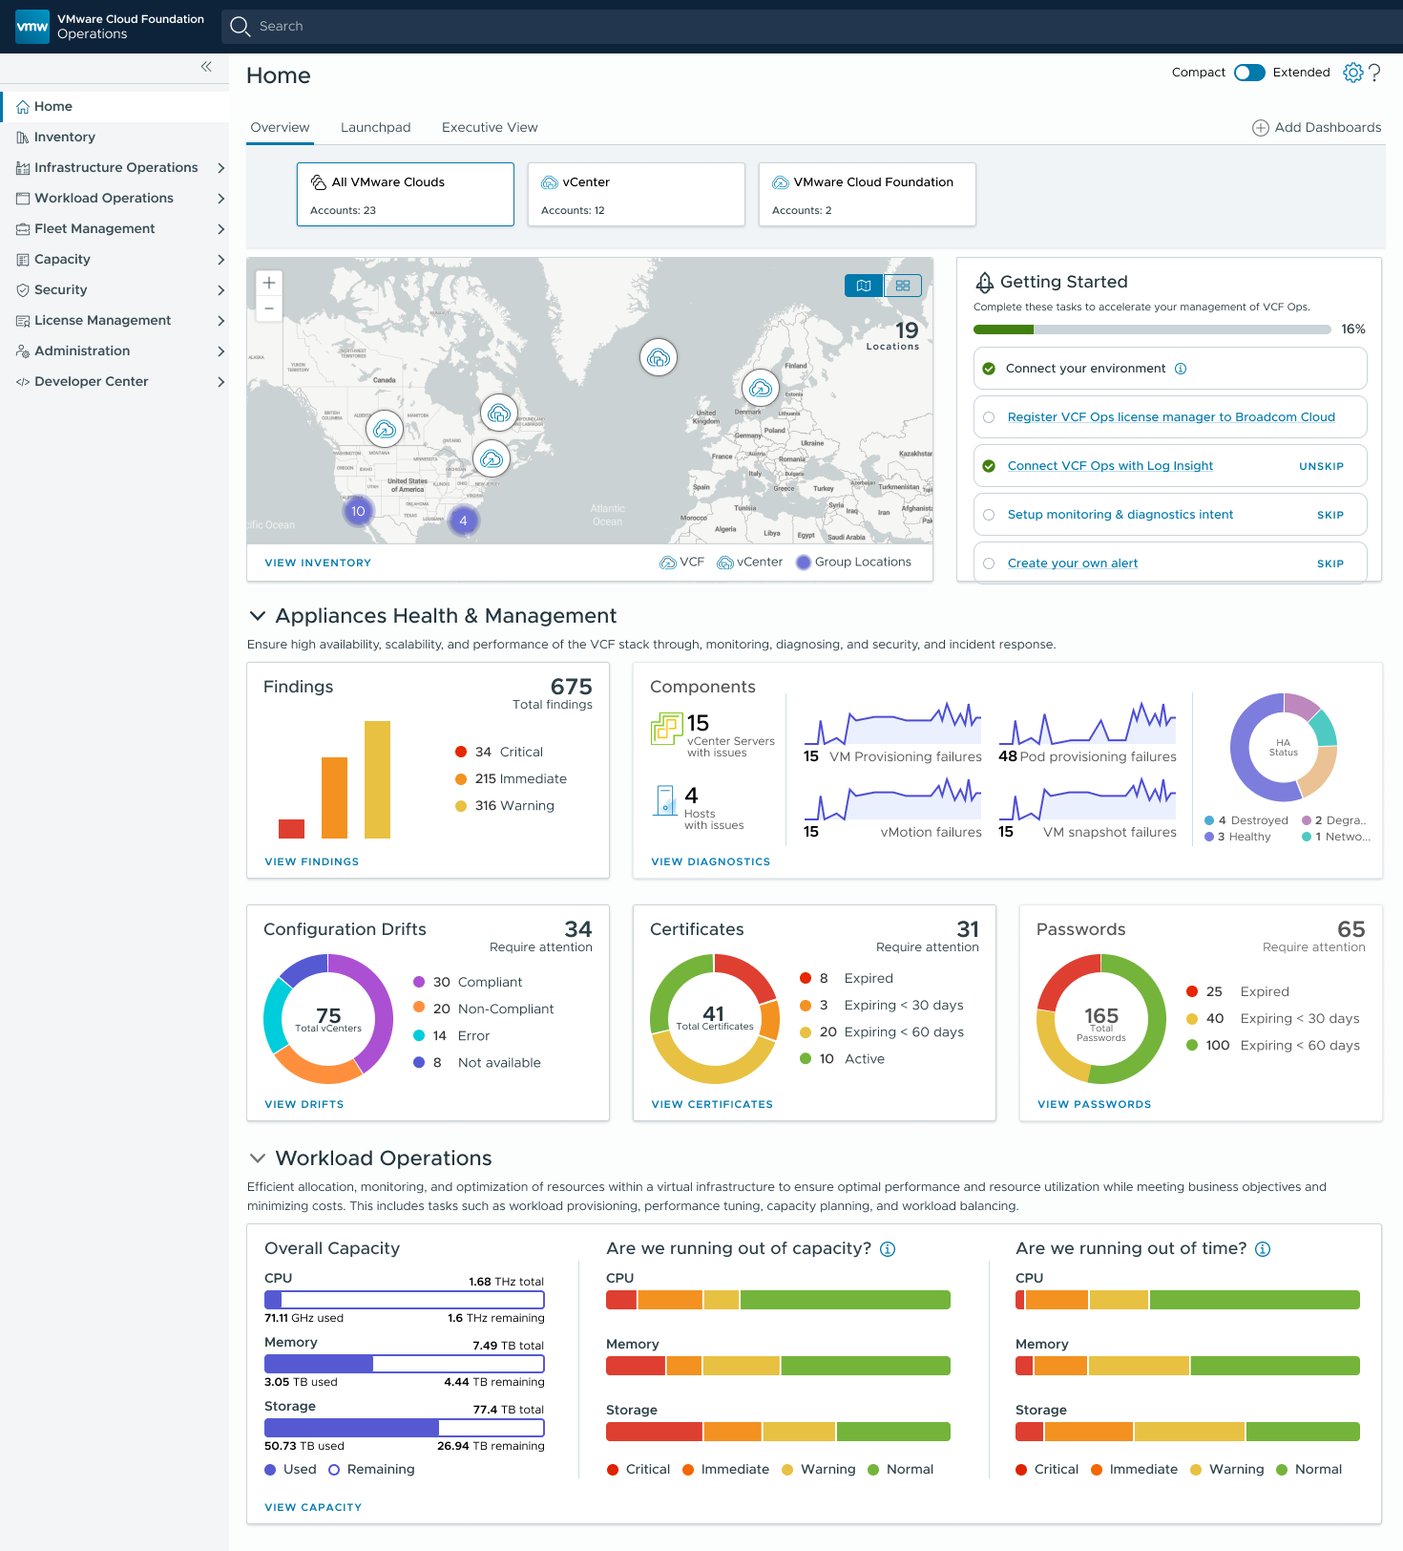Select radio for Register VCF Ops license manager
Screen dimensions: 1403x1551
(989, 417)
